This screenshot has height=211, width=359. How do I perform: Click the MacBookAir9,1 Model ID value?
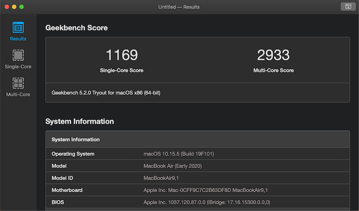click(x=161, y=178)
